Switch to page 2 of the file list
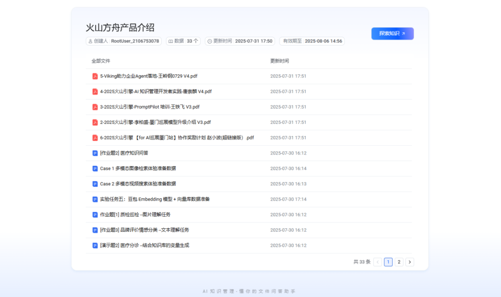 point(399,262)
